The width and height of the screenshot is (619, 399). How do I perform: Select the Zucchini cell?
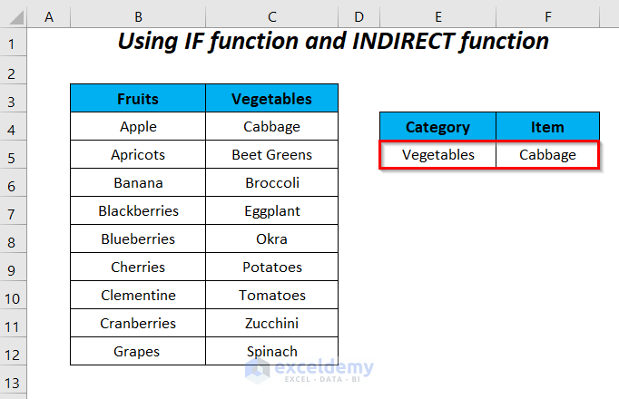coord(271,323)
